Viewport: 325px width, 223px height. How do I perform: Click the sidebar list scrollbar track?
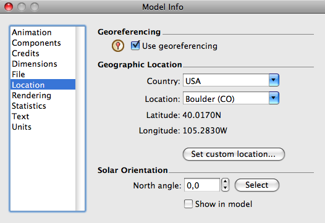pyautogui.click(x=80, y=119)
